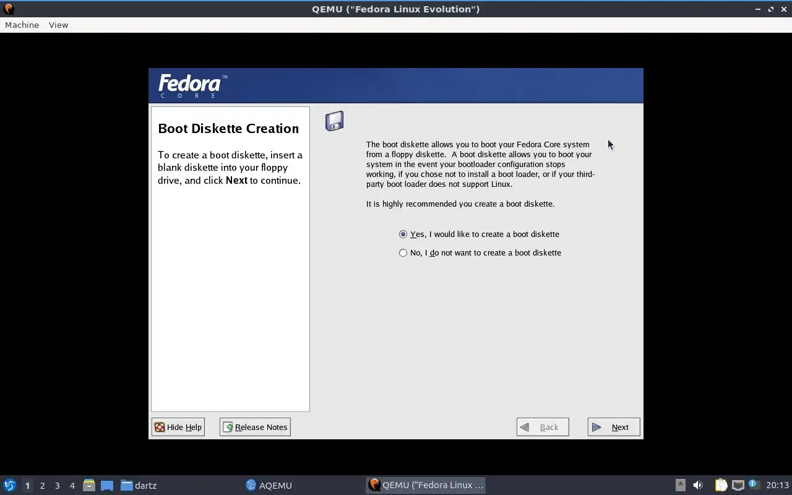The image size is (792, 495).
Task: Click the Boot Diskette Creation heading
Action: [228, 129]
